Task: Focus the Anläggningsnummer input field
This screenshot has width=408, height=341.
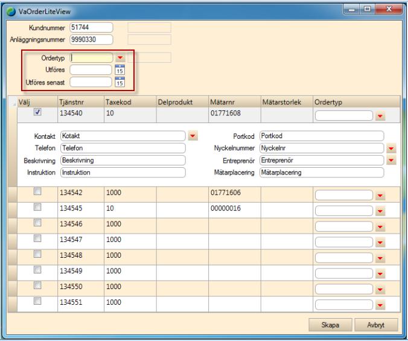Action: pyautogui.click(x=91, y=40)
